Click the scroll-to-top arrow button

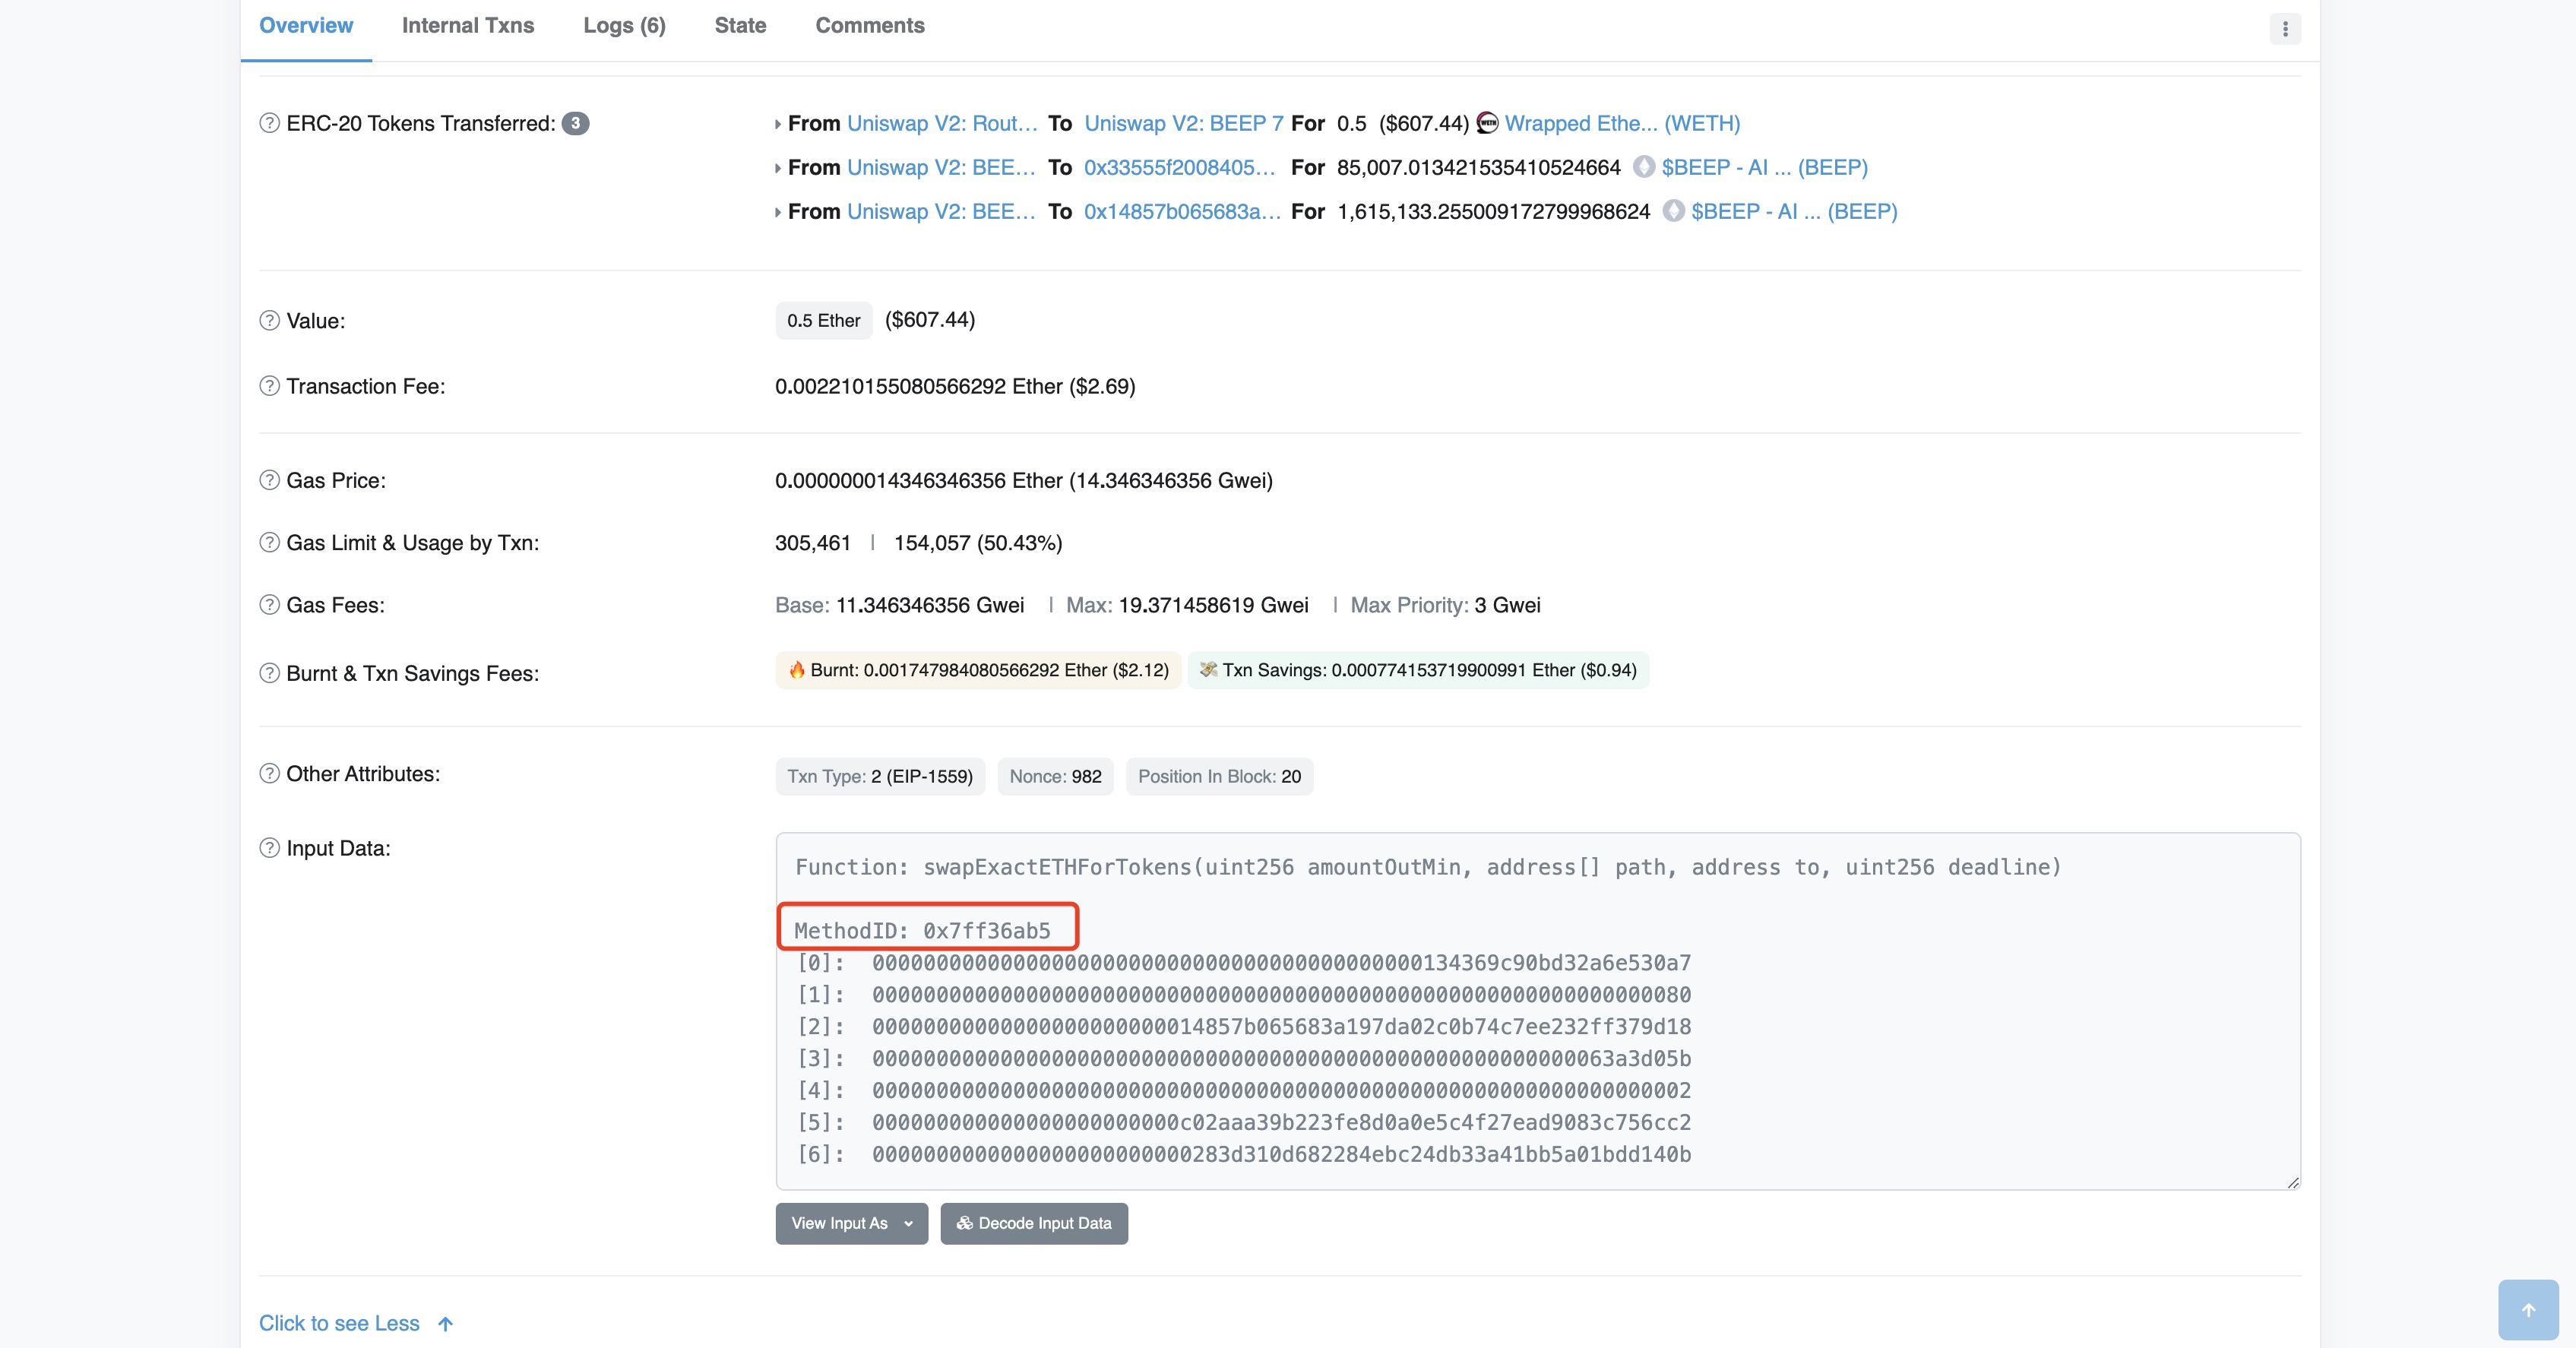(x=2527, y=1309)
